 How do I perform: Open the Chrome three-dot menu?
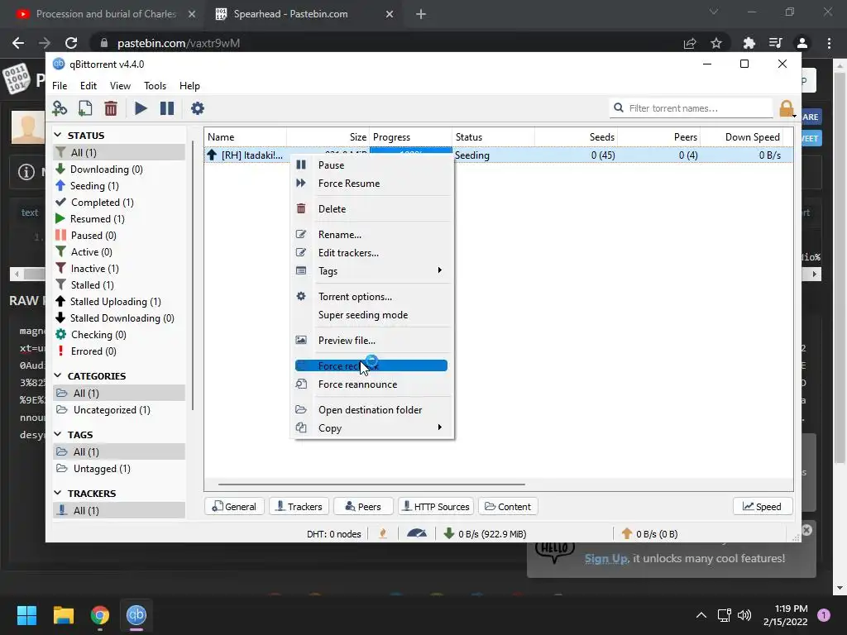tap(829, 43)
